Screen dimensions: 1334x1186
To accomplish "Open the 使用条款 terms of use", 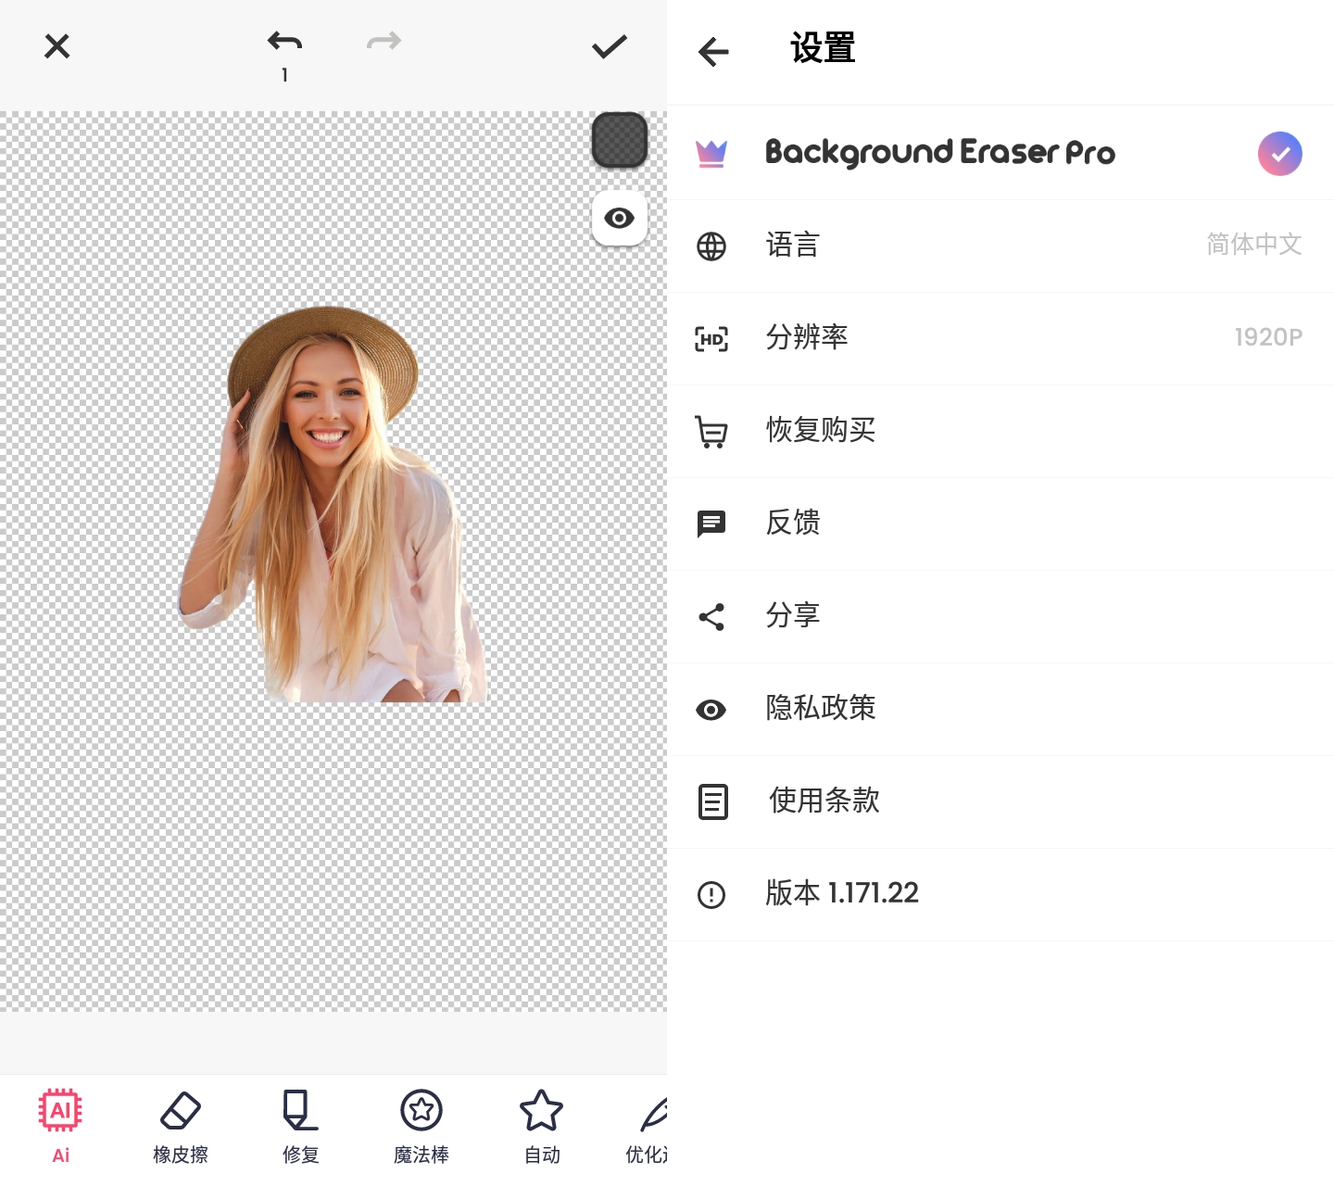I will (1000, 801).
